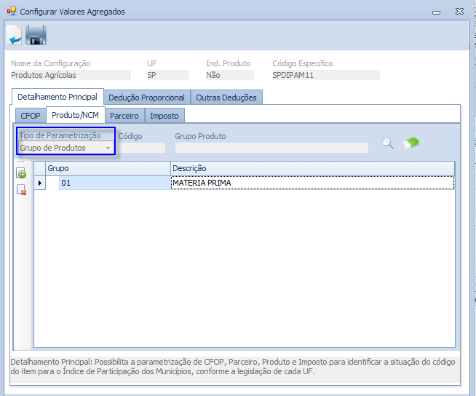Click the save floppy disk icon
Screen dimensions: 476x396
coord(36,34)
